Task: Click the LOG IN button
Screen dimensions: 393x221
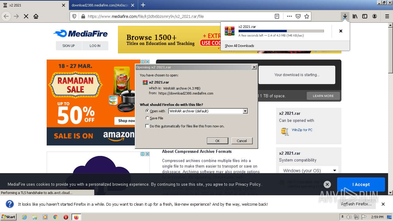Action: (x=95, y=46)
